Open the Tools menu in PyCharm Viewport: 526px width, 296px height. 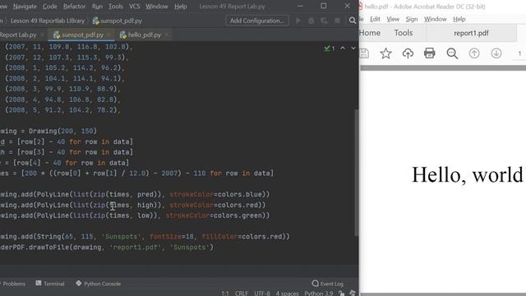click(115, 7)
